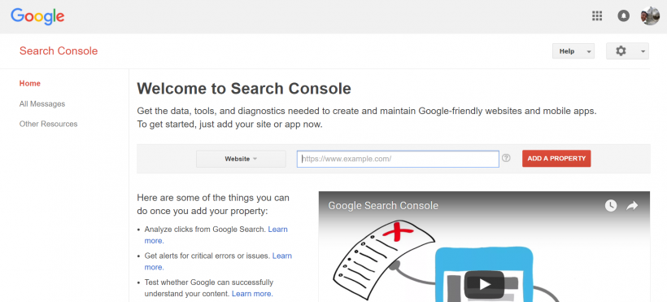Viewport: 667px width, 302px height.
Task: Click the Search Console title link
Action: click(59, 51)
